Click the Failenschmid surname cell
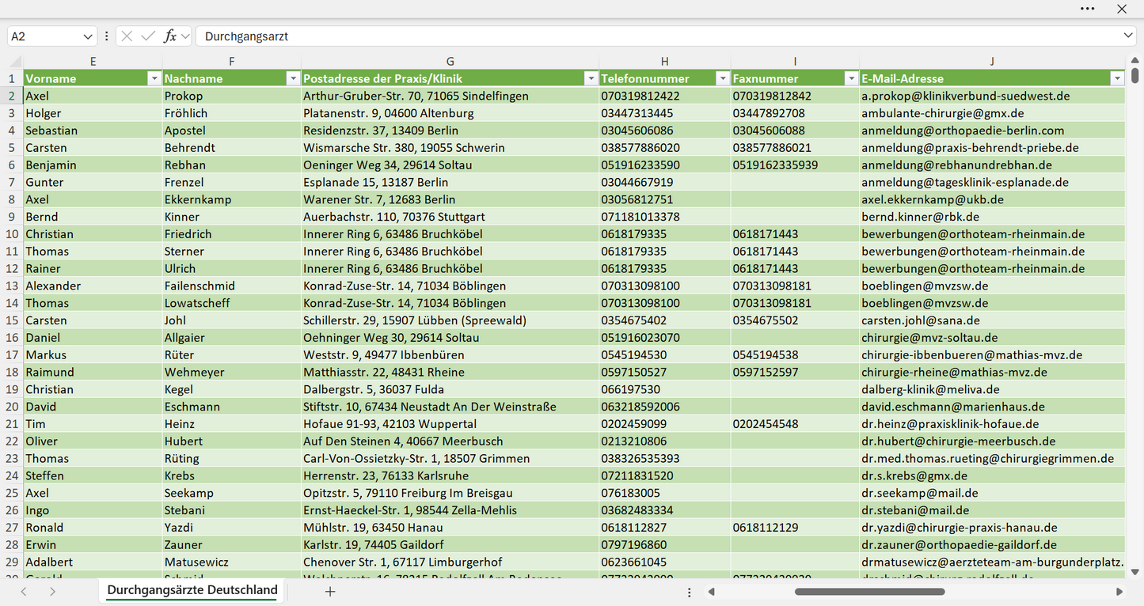The width and height of the screenshot is (1144, 606). click(231, 286)
